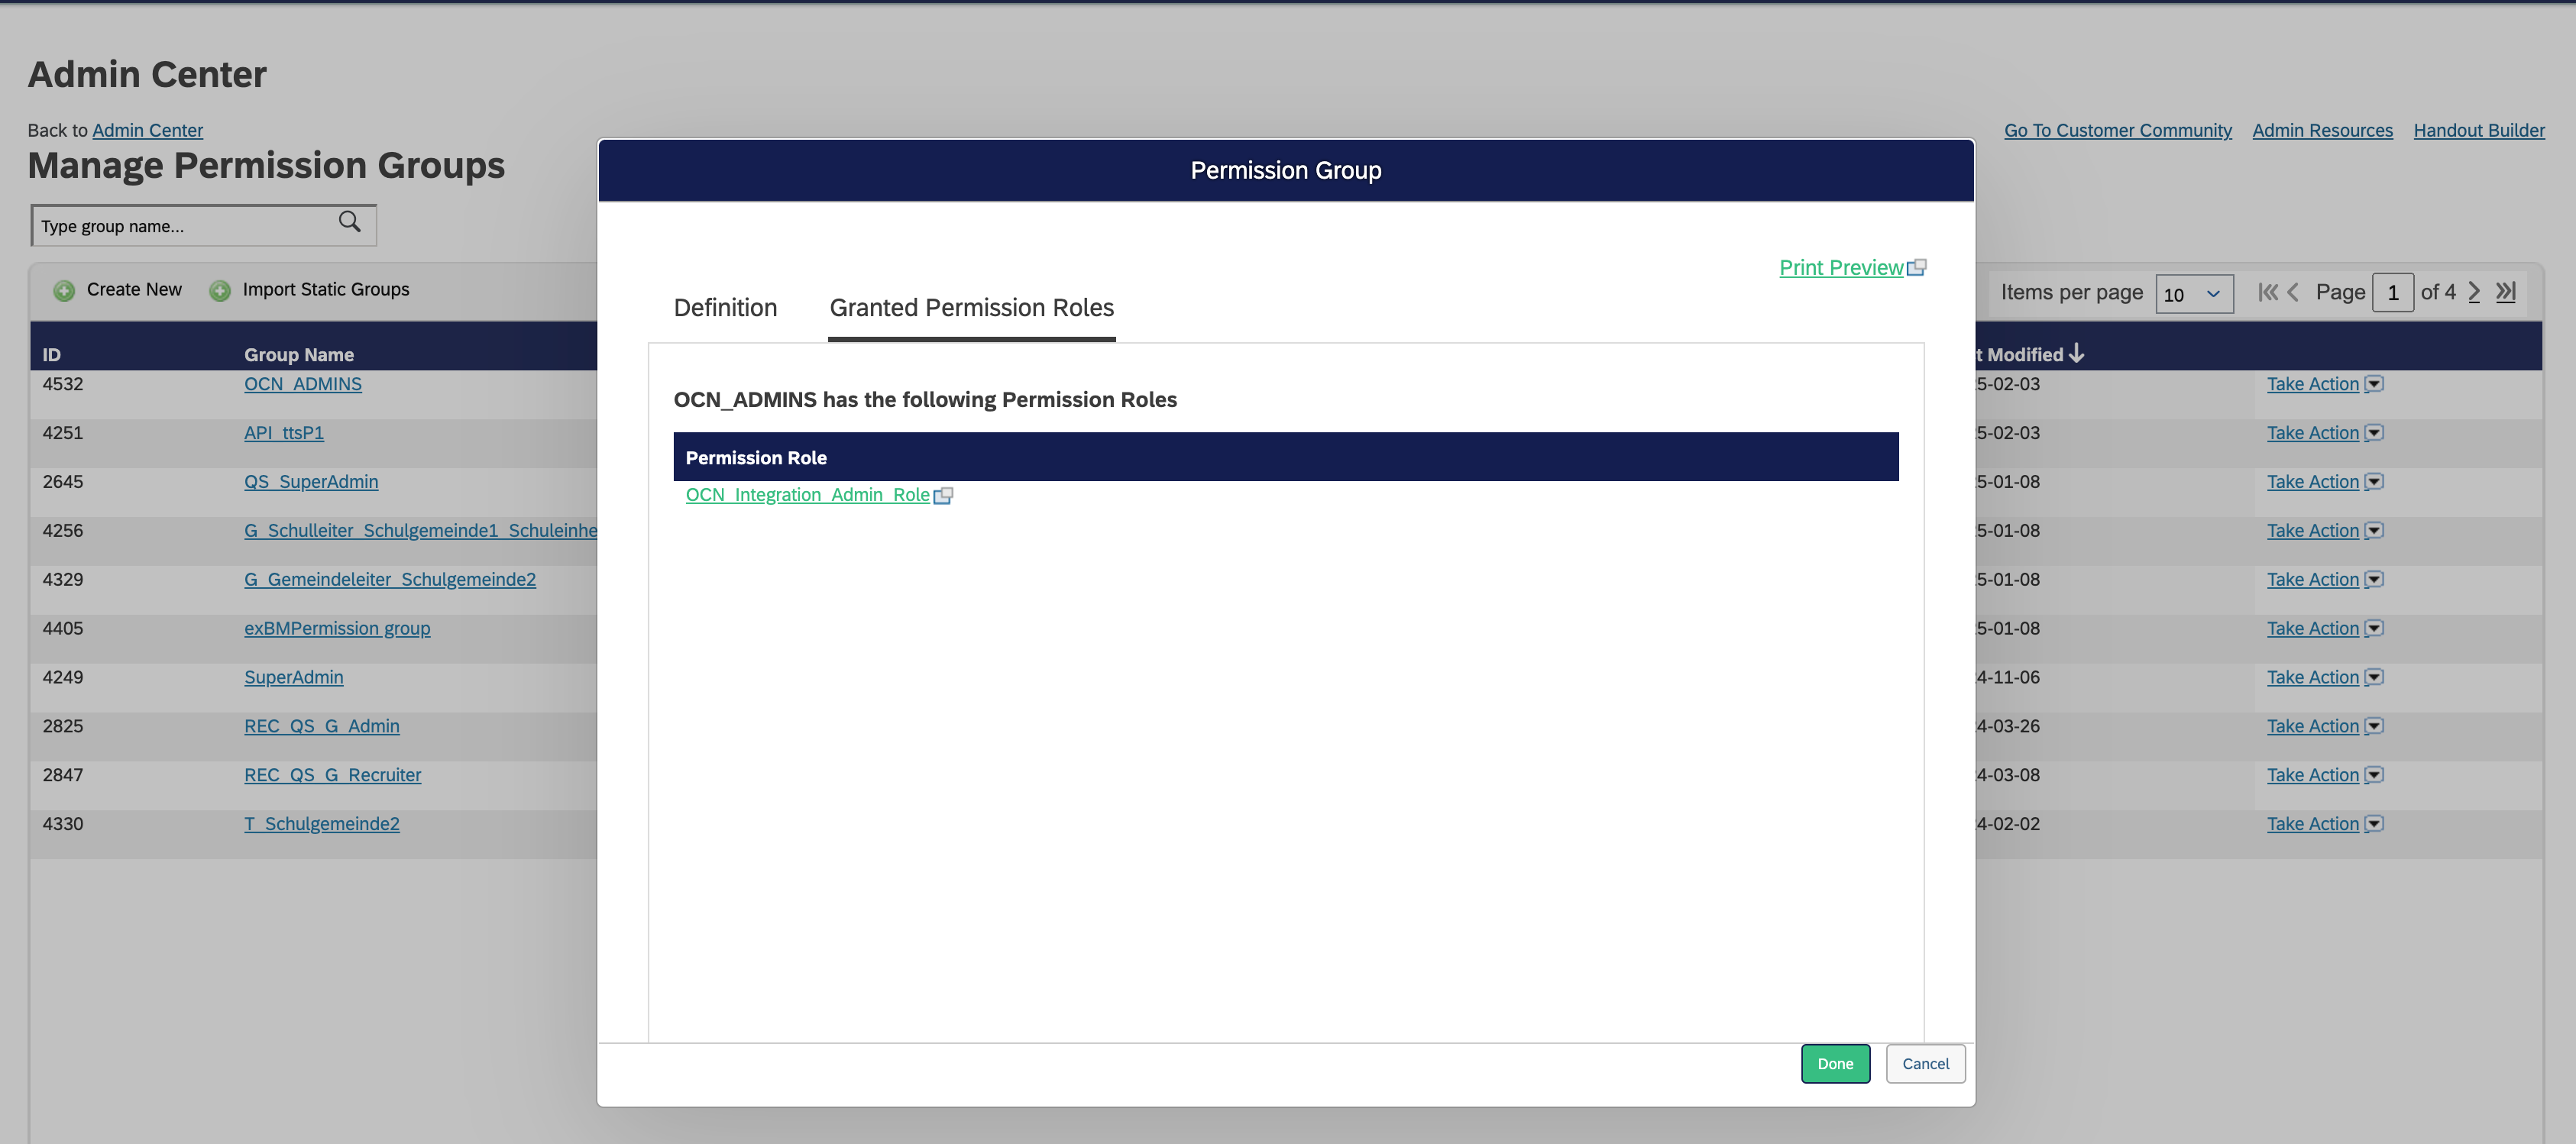Switch to the Definition tab
The height and width of the screenshot is (1144, 2576).
tap(725, 308)
